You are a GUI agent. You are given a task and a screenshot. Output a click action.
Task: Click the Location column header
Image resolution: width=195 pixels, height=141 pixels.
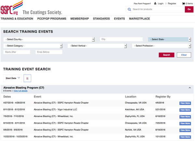pos(131,96)
